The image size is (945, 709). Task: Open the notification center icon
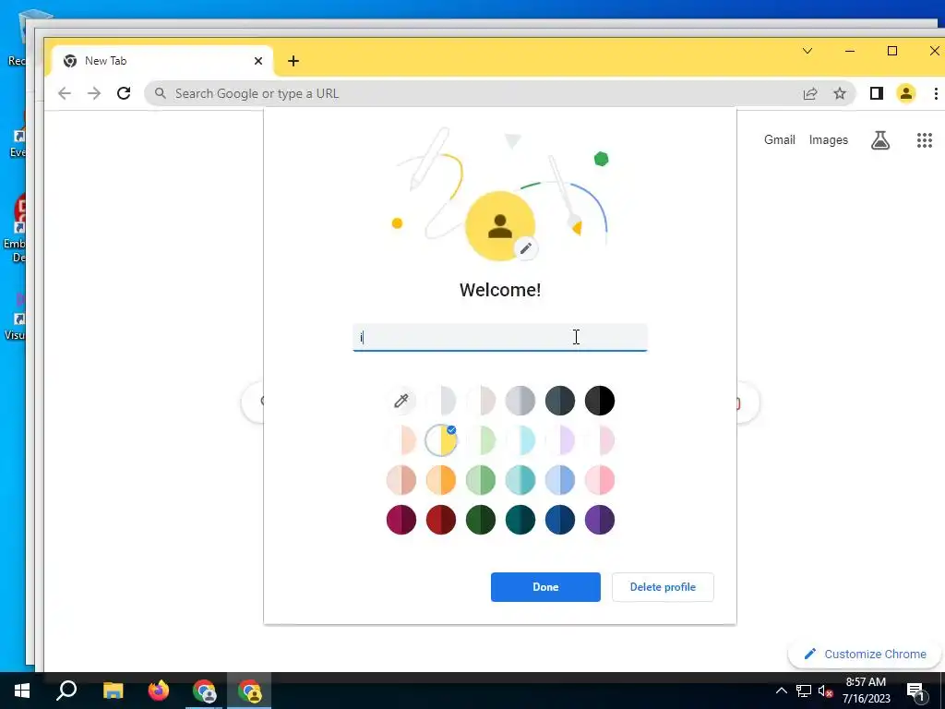click(x=916, y=692)
